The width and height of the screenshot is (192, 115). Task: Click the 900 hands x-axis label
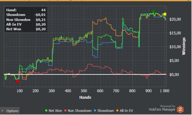(x=149, y=91)
